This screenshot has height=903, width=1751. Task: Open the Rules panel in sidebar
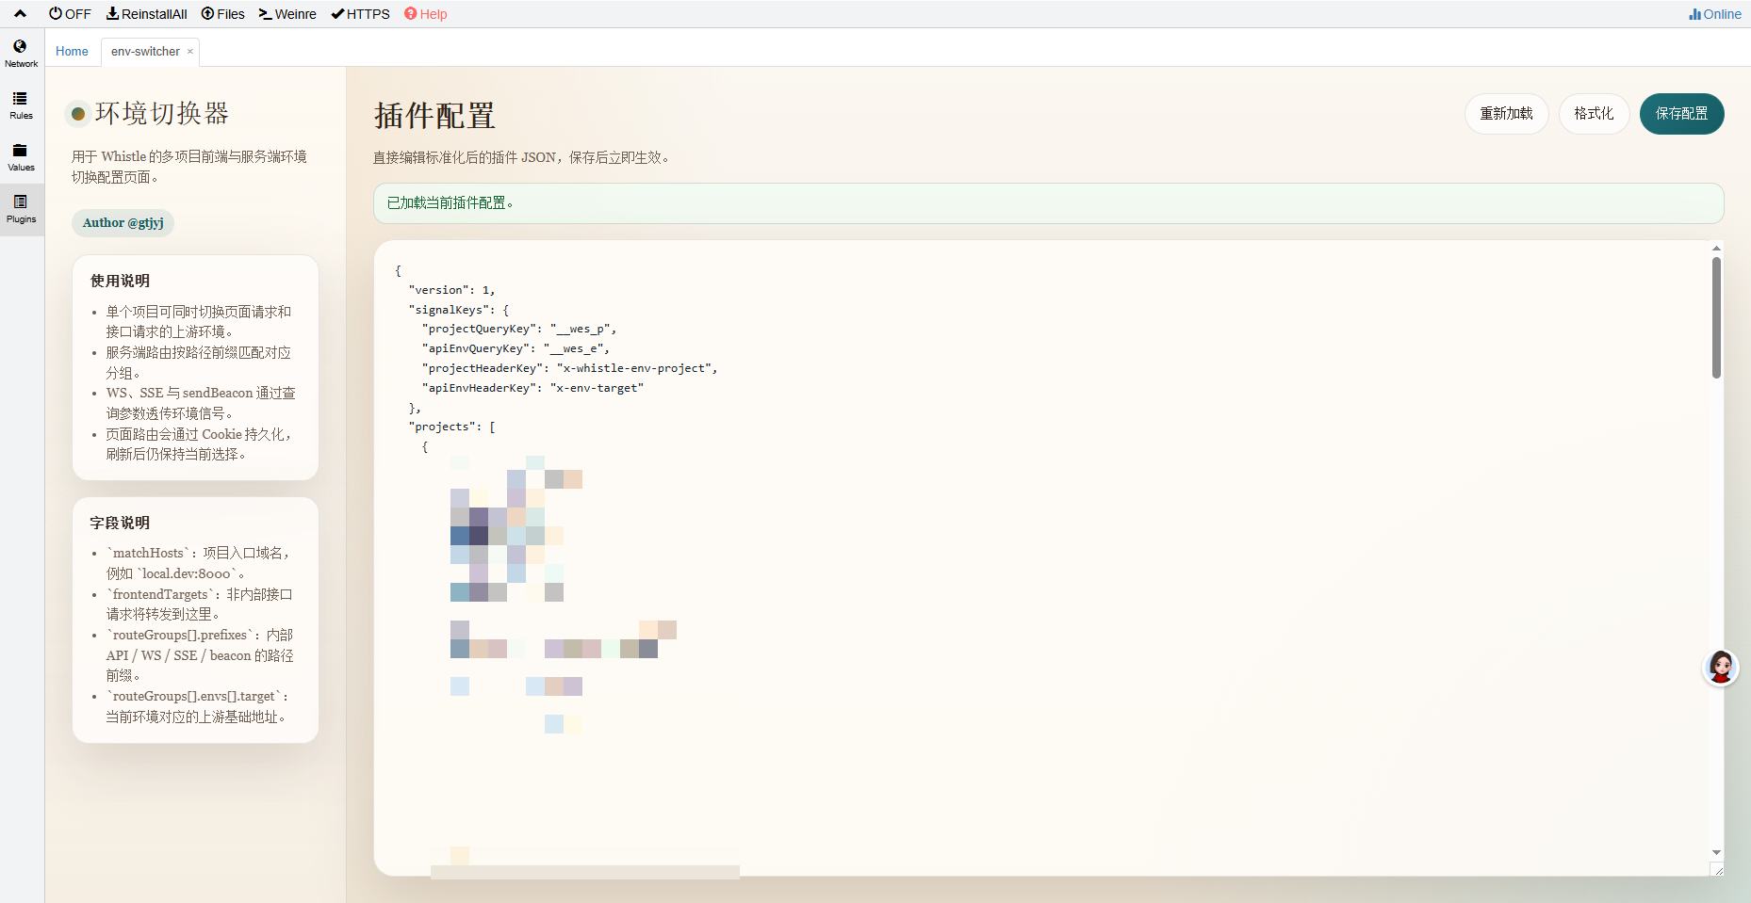pyautogui.click(x=21, y=105)
